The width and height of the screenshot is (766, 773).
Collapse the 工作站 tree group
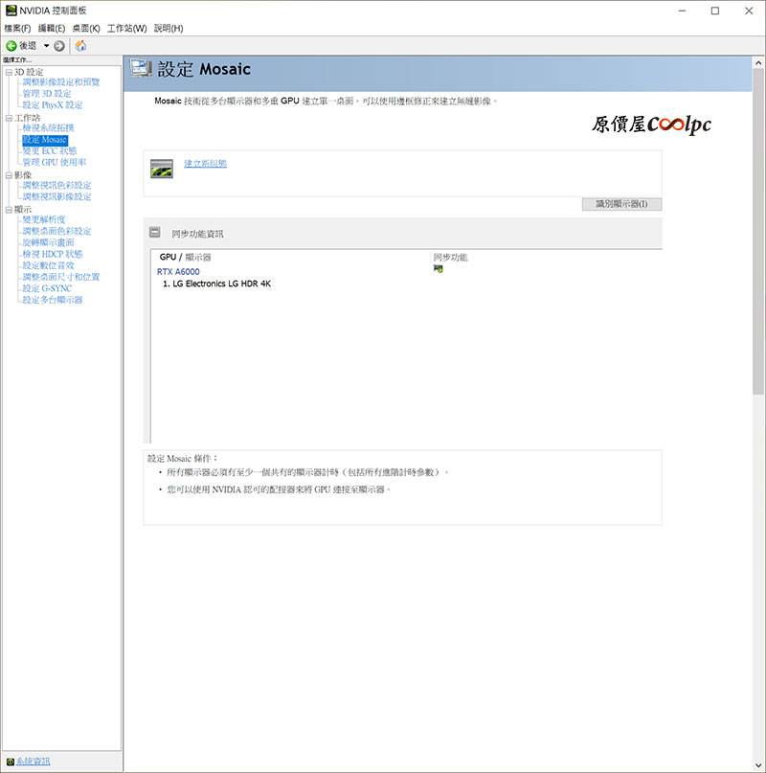click(x=9, y=119)
